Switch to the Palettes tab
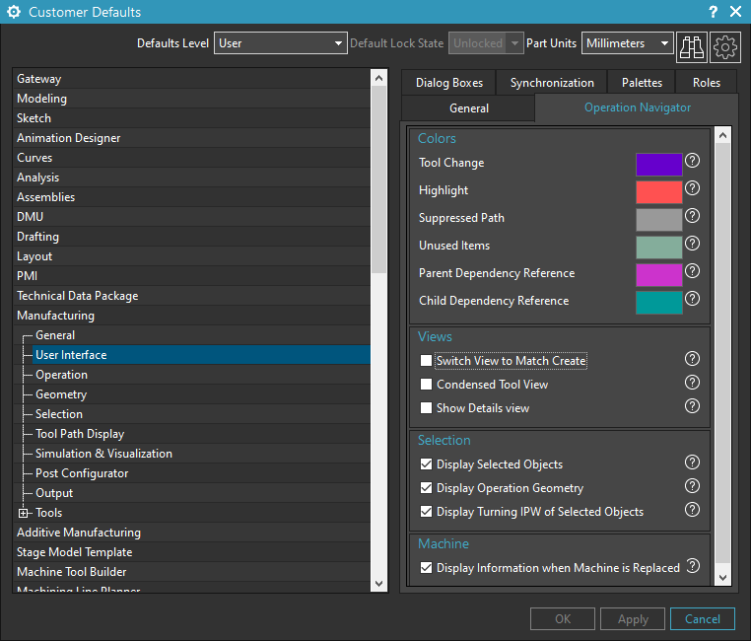Image resolution: width=751 pixels, height=641 pixels. pos(642,83)
